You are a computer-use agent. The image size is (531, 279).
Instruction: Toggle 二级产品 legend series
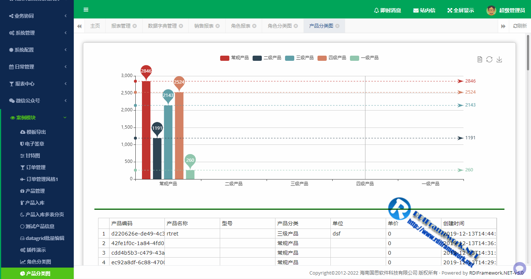[x=267, y=58]
